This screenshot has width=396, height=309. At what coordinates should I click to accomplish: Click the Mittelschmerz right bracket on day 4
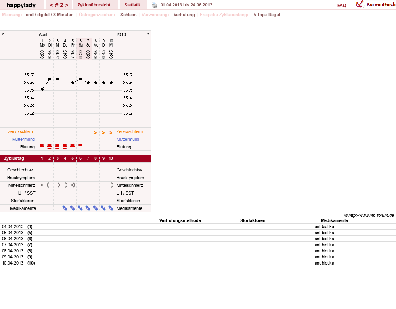click(66, 185)
